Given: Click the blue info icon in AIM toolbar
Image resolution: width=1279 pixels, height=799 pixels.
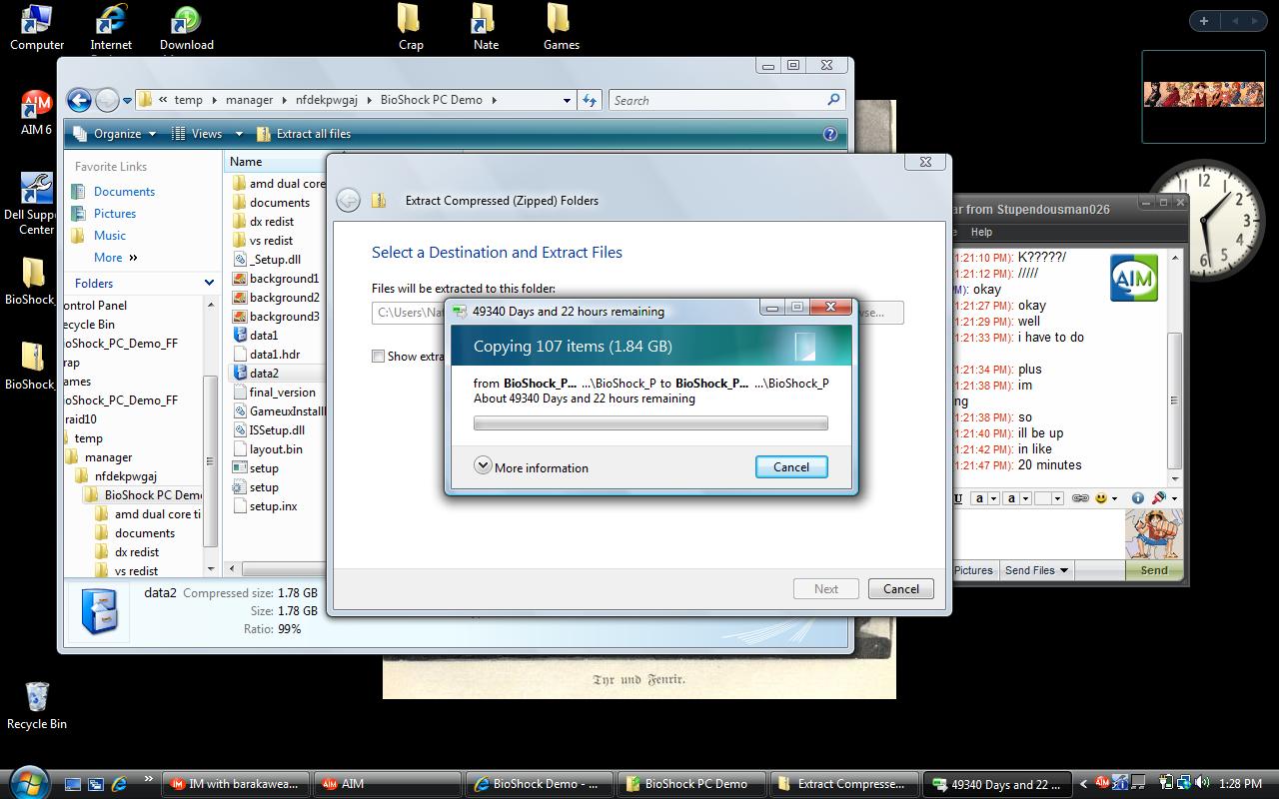Looking at the screenshot, I should coord(1137,497).
